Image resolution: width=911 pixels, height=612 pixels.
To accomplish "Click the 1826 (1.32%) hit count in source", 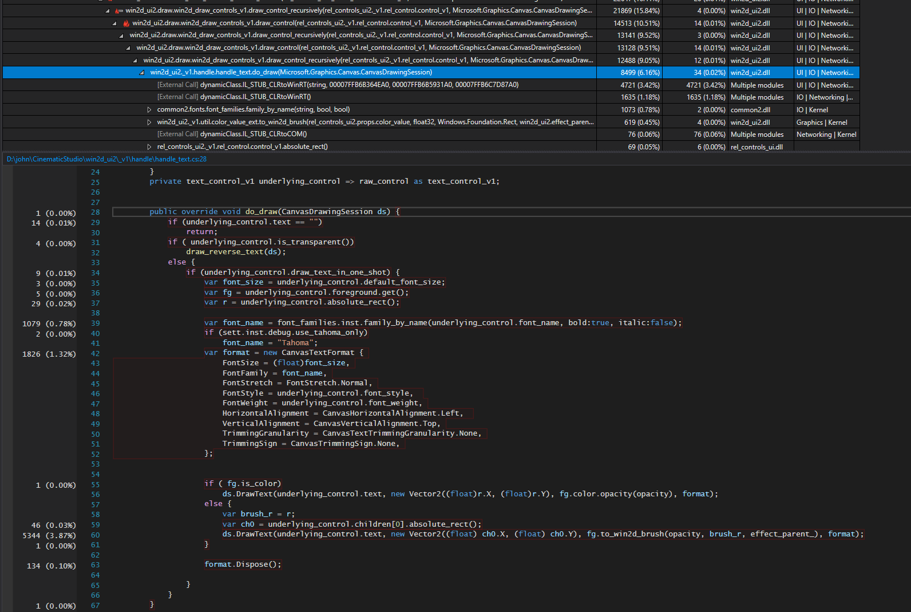I will point(49,354).
